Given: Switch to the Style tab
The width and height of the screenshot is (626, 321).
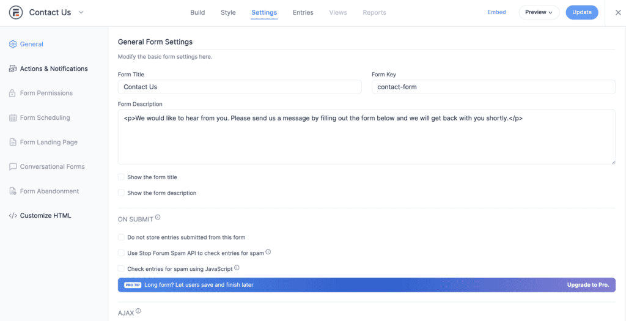Looking at the screenshot, I should [x=229, y=12].
